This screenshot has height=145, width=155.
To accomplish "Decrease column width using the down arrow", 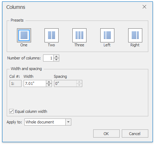I will coord(49,85).
